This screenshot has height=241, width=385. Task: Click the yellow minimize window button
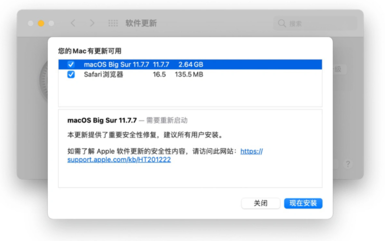coord(41,23)
